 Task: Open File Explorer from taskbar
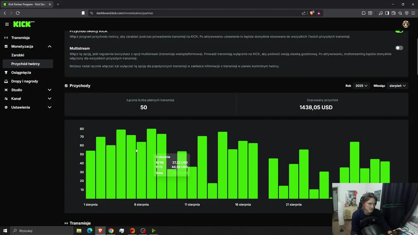coord(79,231)
